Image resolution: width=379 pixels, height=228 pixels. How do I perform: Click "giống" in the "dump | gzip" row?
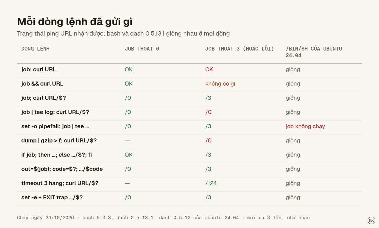[x=293, y=141]
